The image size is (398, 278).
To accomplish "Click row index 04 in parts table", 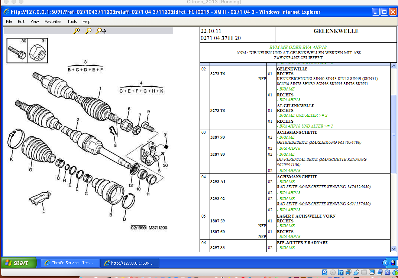I will [204, 177].
